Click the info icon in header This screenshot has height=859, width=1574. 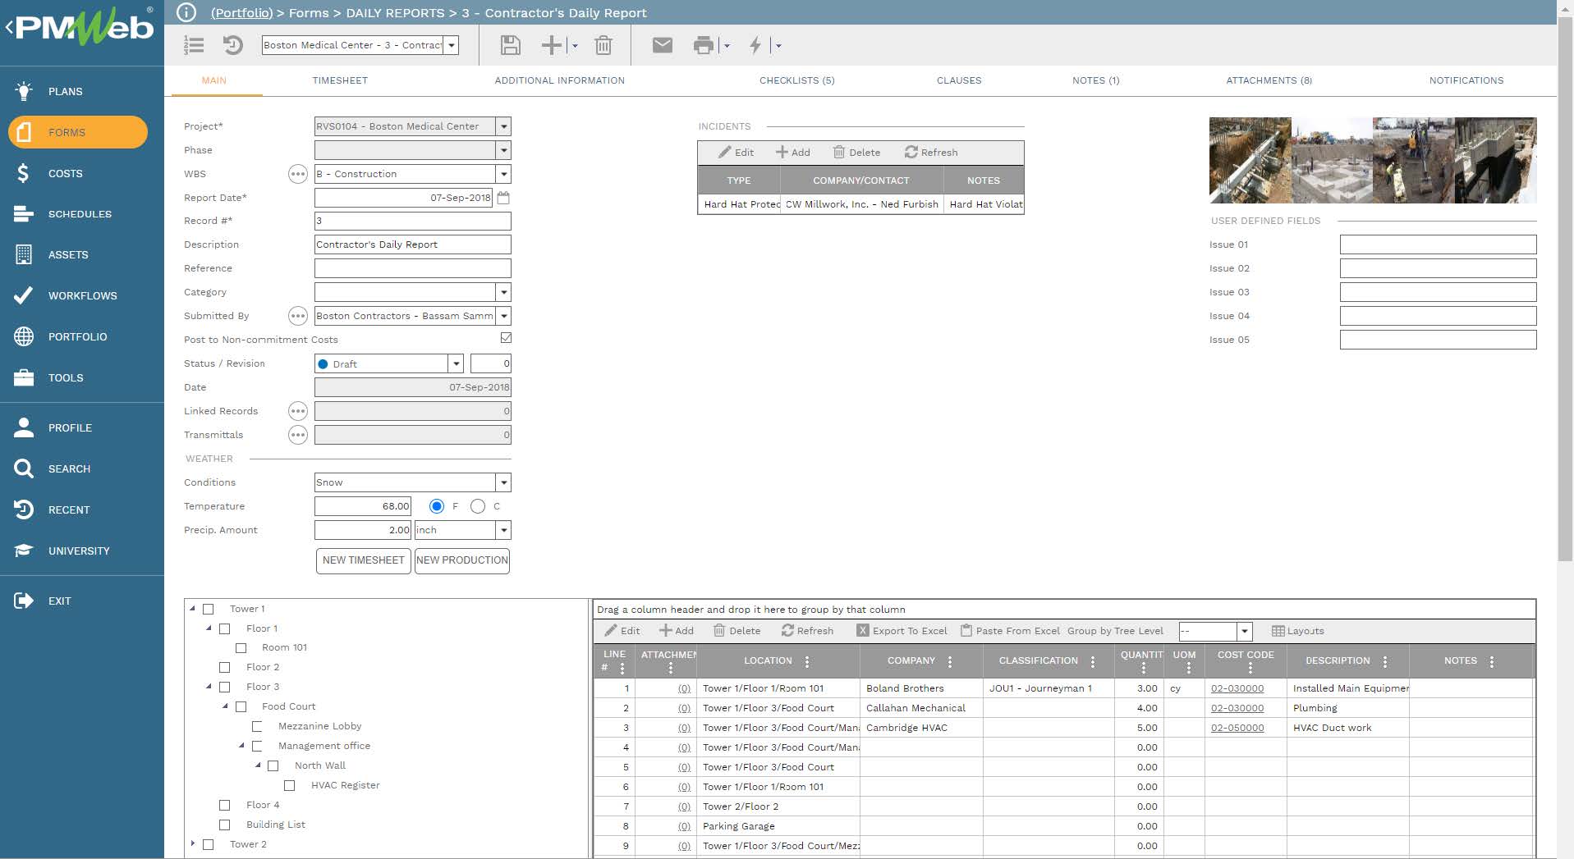tap(187, 12)
